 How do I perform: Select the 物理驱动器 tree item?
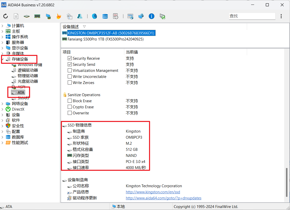[28, 76]
